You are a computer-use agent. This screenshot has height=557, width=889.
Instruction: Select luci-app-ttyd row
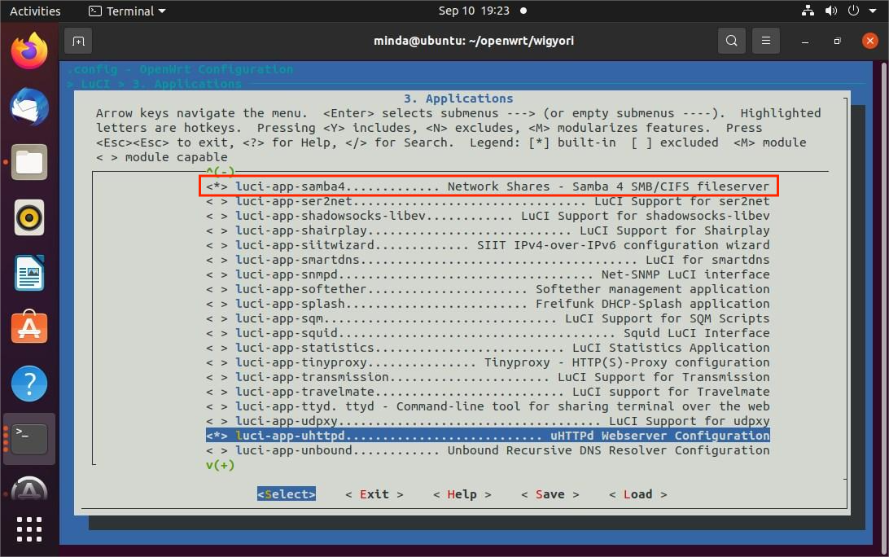tap(488, 406)
